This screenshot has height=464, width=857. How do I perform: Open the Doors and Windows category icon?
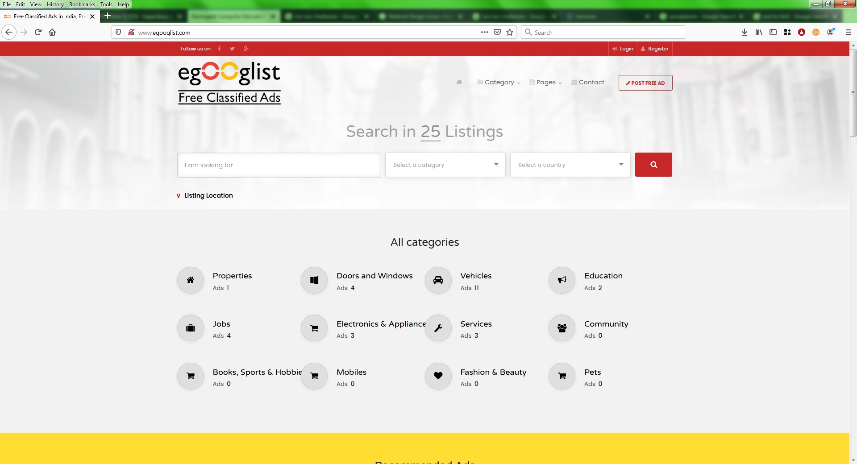314,280
